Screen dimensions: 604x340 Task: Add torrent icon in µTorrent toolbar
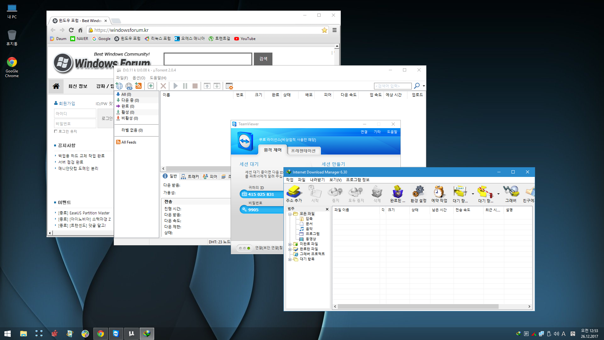pos(119,86)
